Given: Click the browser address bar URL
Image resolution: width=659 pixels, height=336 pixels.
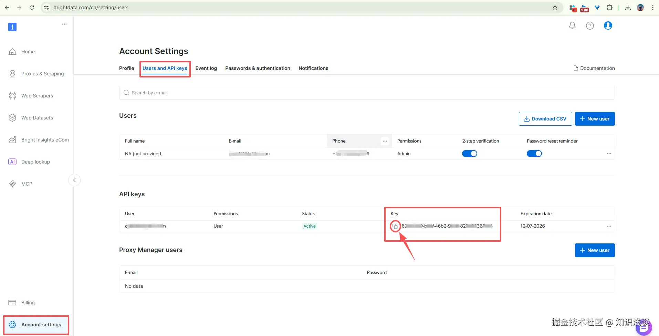Looking at the screenshot, I should click(91, 8).
